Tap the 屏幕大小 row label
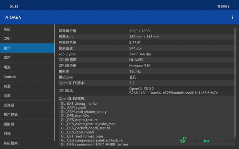 click(x=65, y=37)
